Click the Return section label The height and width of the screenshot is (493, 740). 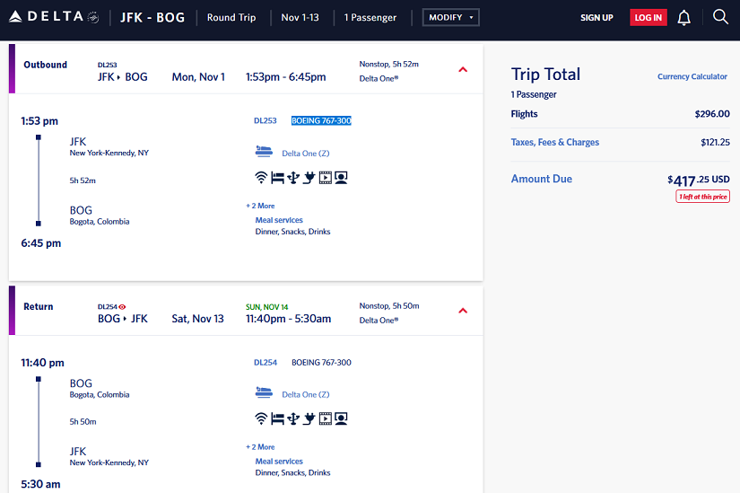39,307
